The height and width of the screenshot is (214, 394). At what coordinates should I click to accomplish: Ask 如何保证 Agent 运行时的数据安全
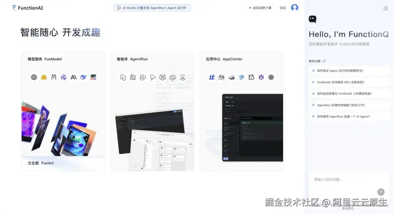(x=349, y=71)
